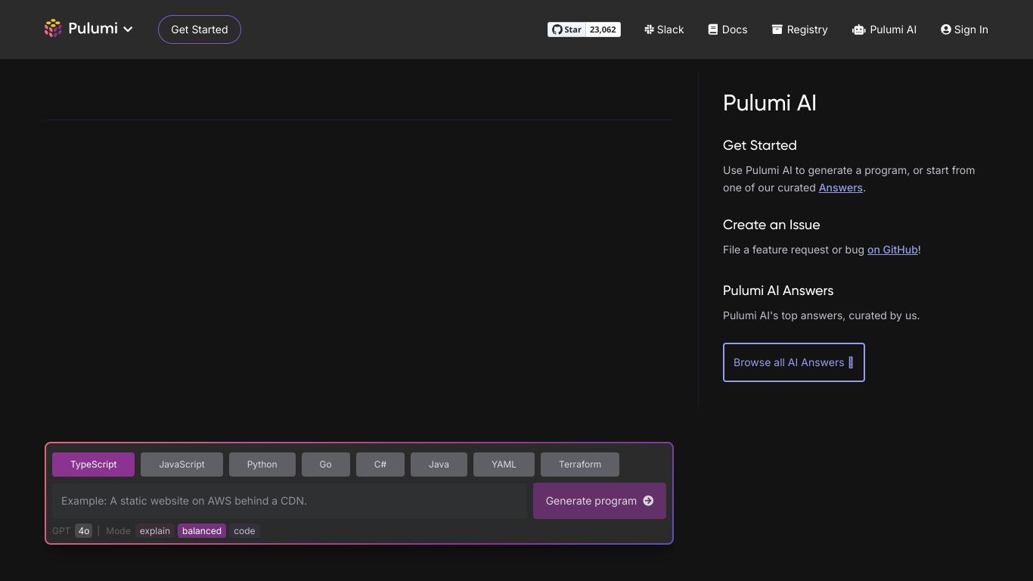This screenshot has width=1033, height=581.
Task: Click the Generate program button
Action: tap(600, 501)
